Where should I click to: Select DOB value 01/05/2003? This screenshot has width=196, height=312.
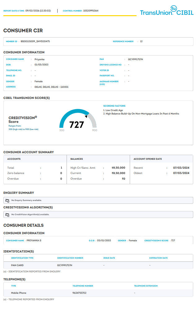click(x=41, y=65)
